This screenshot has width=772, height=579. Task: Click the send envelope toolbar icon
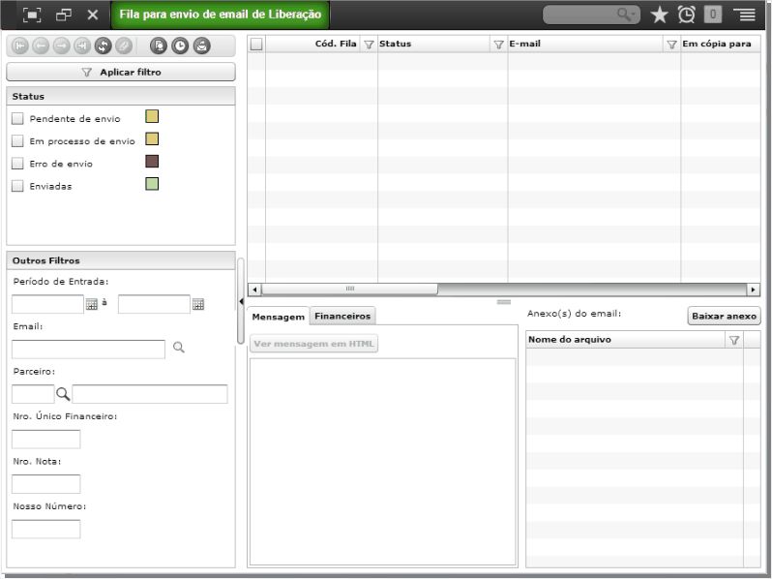click(x=202, y=46)
